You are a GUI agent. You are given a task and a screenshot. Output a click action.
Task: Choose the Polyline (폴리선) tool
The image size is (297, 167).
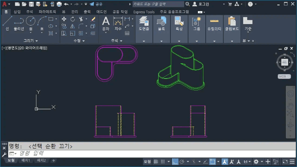[18, 23]
